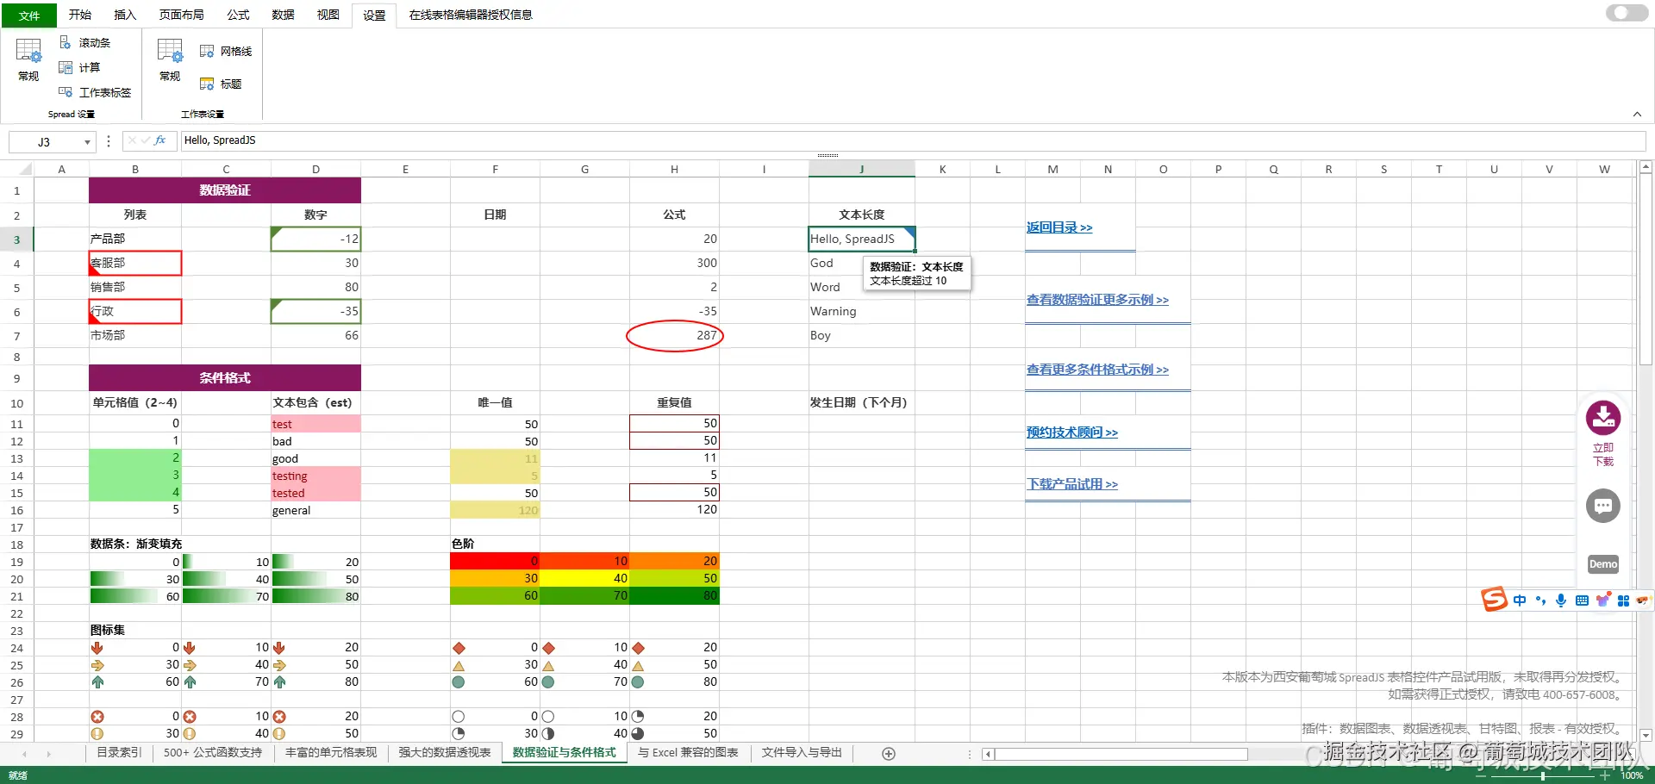1655x784 pixels.
Task: Open the 目录索引 sheet tab
Action: point(119,753)
